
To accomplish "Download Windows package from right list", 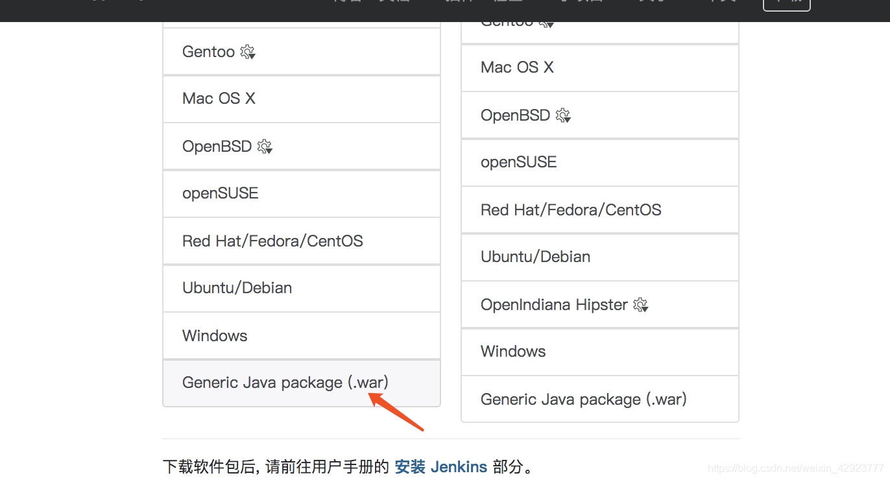I will point(600,352).
